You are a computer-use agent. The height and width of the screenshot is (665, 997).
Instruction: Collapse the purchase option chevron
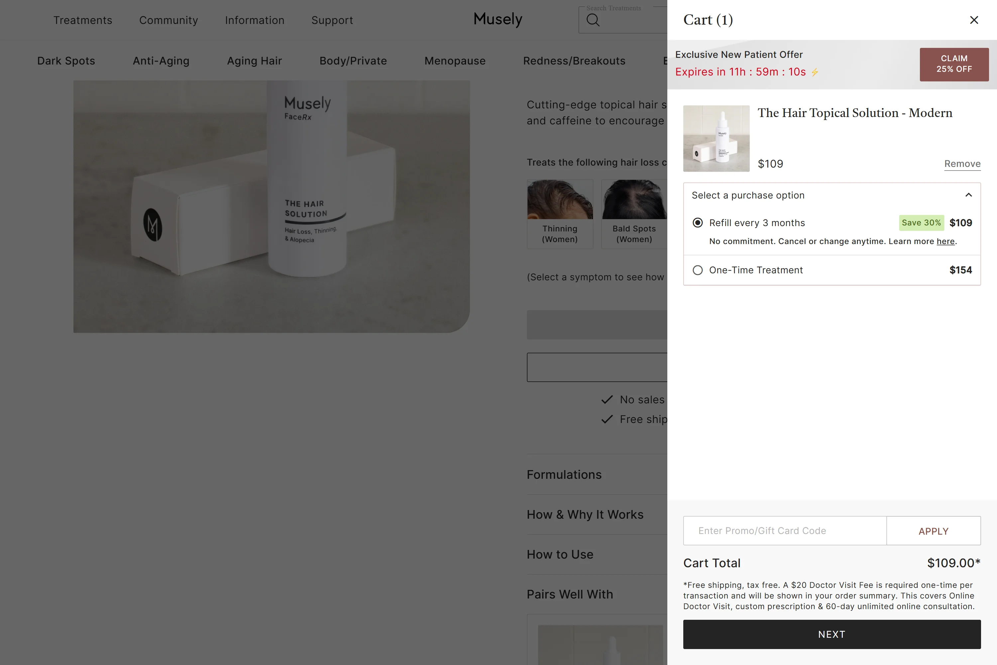(x=968, y=195)
